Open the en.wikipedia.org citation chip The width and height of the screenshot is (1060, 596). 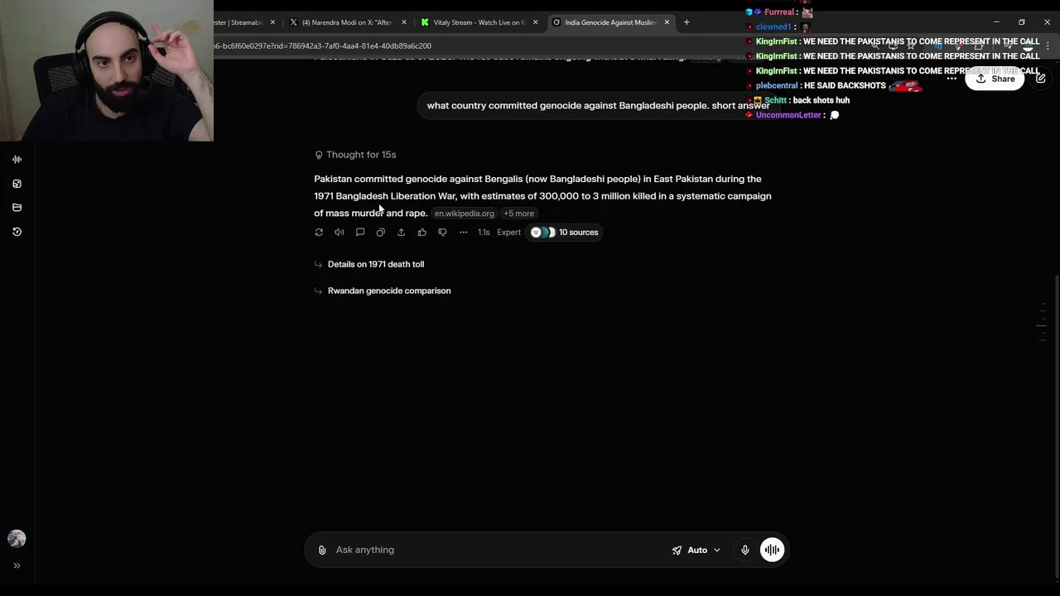(464, 214)
